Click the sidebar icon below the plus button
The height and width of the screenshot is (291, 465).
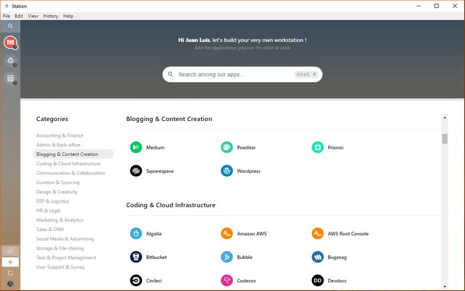click(x=10, y=273)
